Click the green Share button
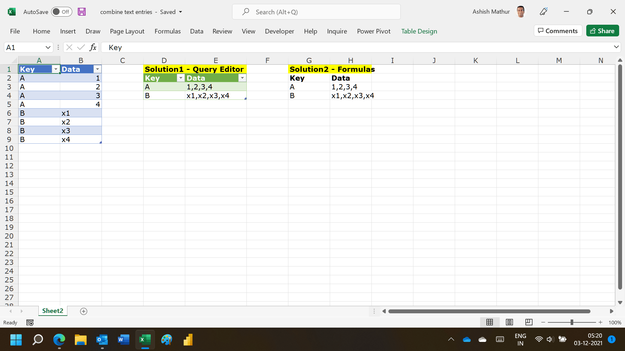This screenshot has width=625, height=351. click(602, 31)
